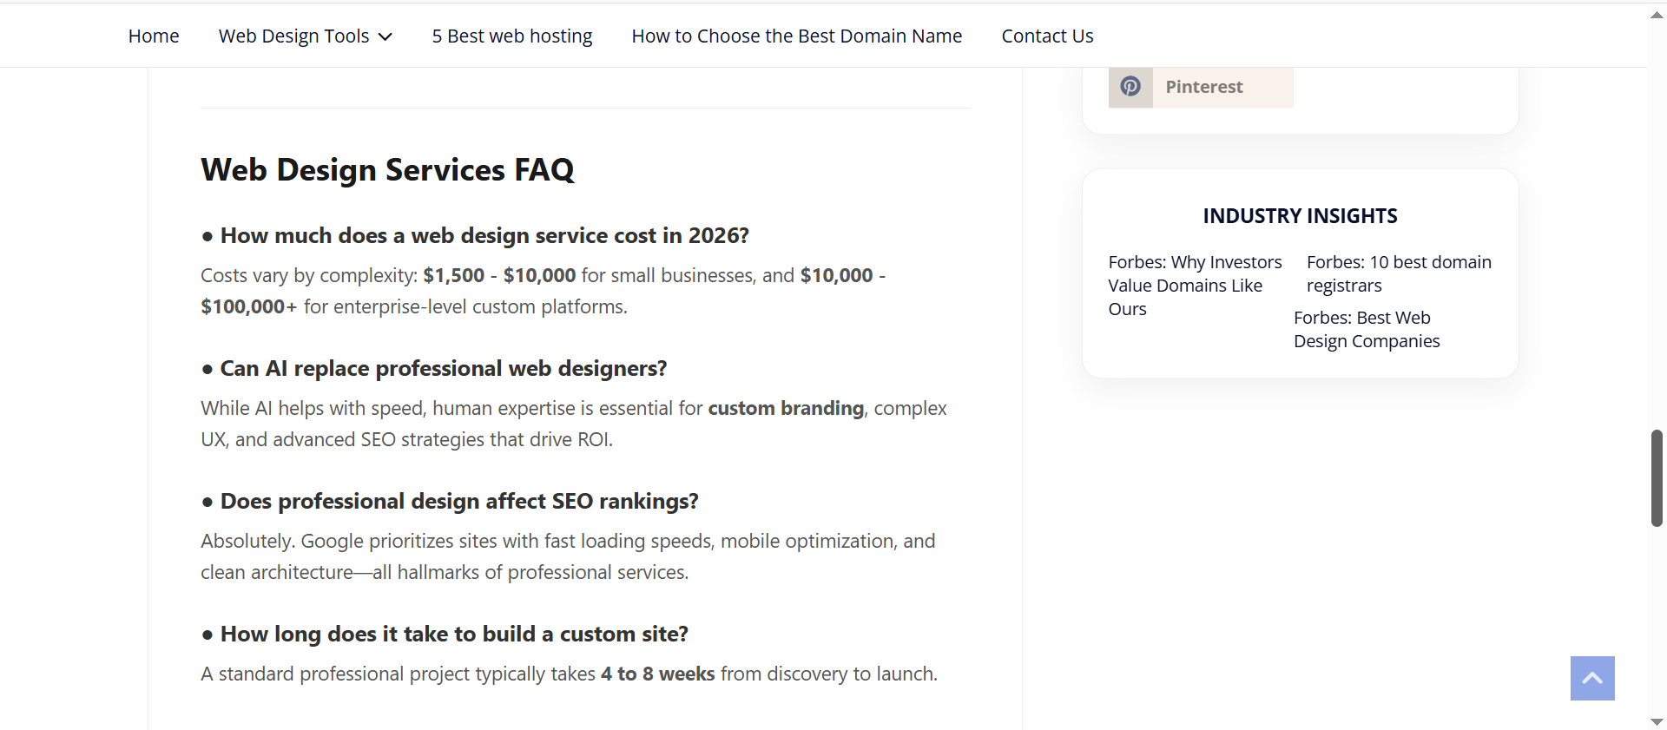This screenshot has height=730, width=1667.
Task: Click the AI replace designers FAQ question
Action: pos(433,368)
